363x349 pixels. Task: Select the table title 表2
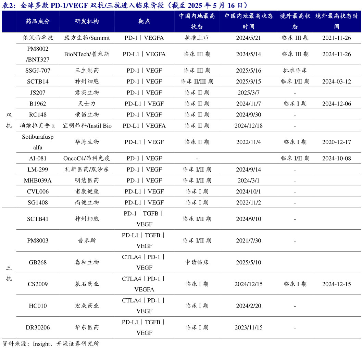pyautogui.click(x=8, y=6)
